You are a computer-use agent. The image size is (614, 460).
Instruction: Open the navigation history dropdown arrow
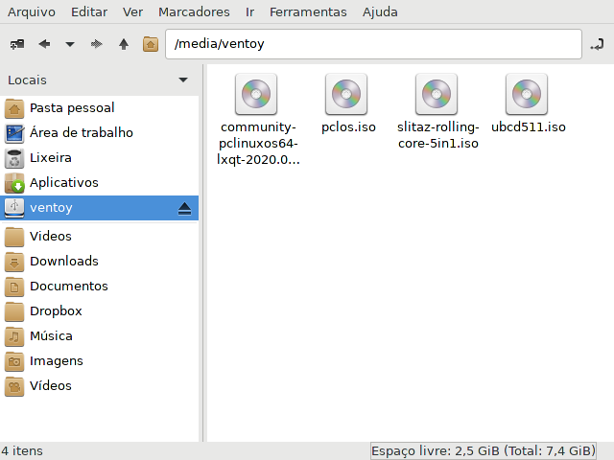coord(70,44)
